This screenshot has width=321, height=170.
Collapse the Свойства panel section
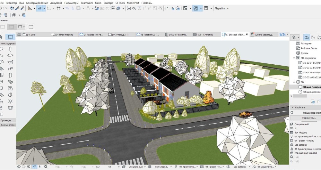(292, 107)
